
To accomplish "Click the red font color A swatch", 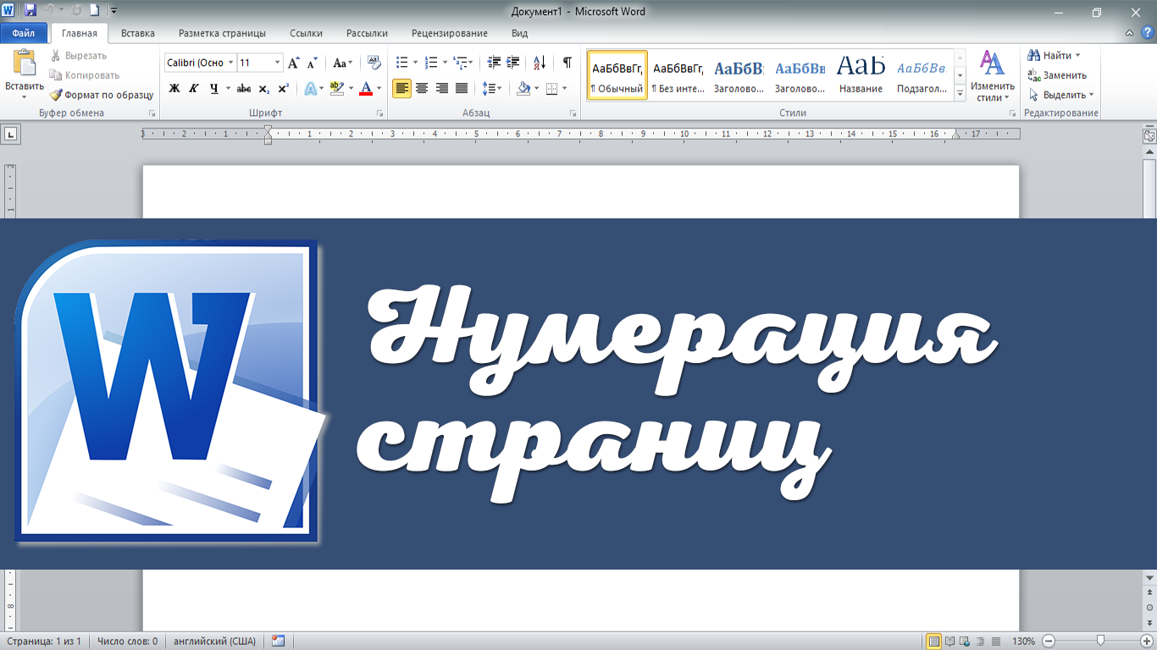I will 366,88.
